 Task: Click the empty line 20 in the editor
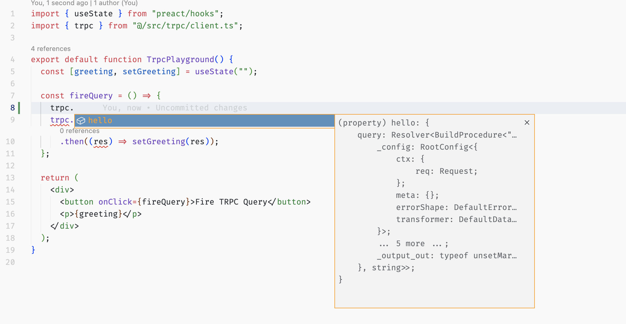(151, 262)
